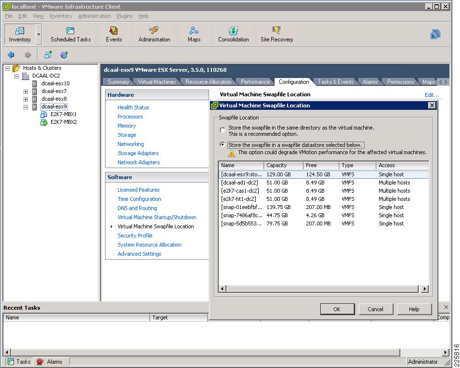The image size is (460, 368).
Task: Click the VMware logo icon at toolbar right
Action: (435, 34)
